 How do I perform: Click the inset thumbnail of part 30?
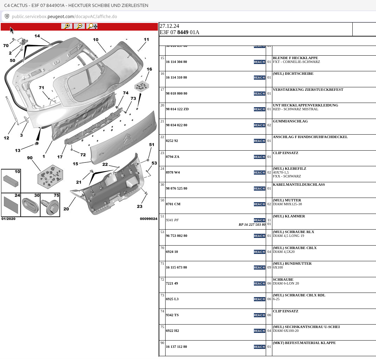pos(31,205)
